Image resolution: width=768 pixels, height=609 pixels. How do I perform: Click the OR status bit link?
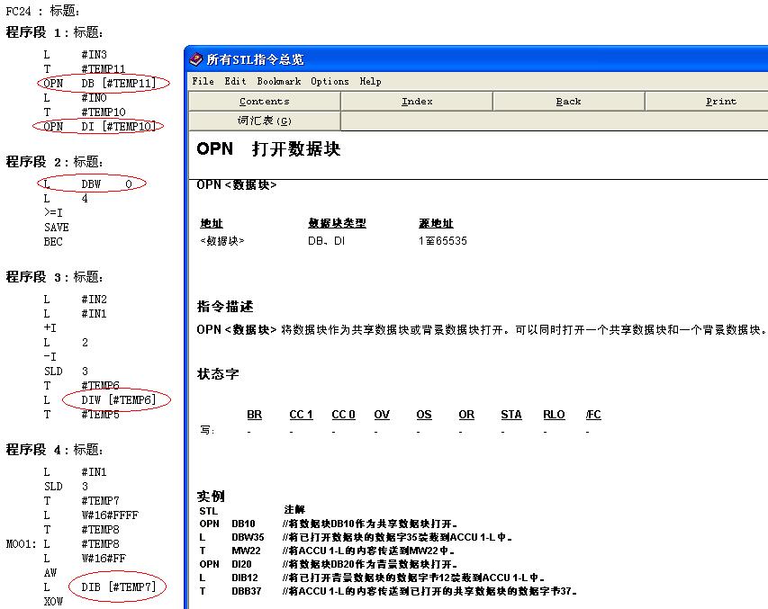point(466,415)
